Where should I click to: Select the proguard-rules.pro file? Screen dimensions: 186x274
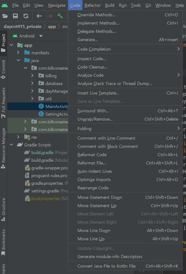46,176
